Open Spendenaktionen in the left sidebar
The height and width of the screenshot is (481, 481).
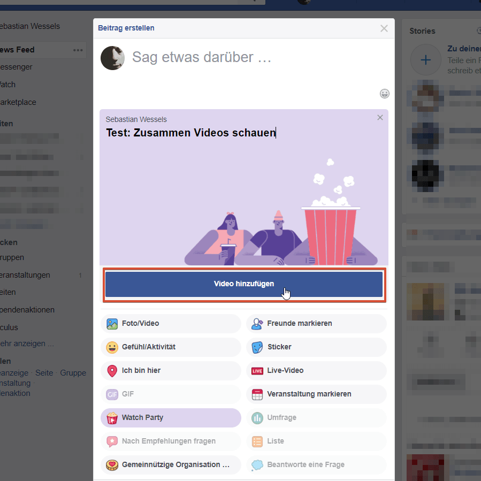[x=27, y=310]
